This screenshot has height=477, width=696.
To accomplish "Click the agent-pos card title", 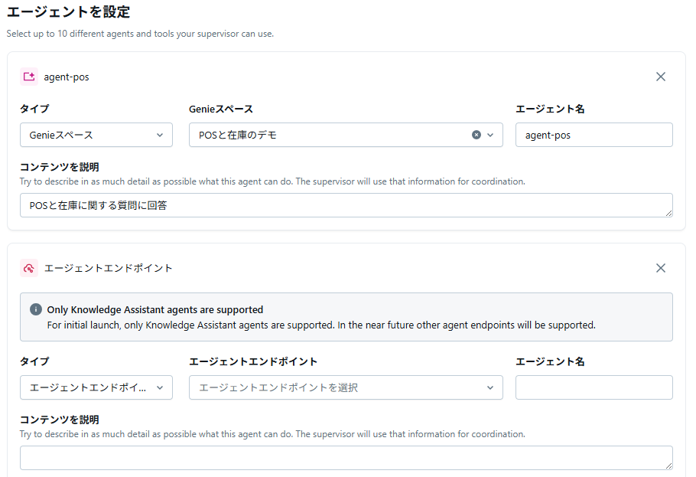I will click(x=67, y=77).
